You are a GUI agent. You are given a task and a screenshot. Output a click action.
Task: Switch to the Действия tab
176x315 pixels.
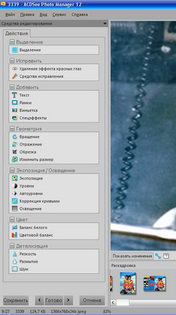(17, 33)
